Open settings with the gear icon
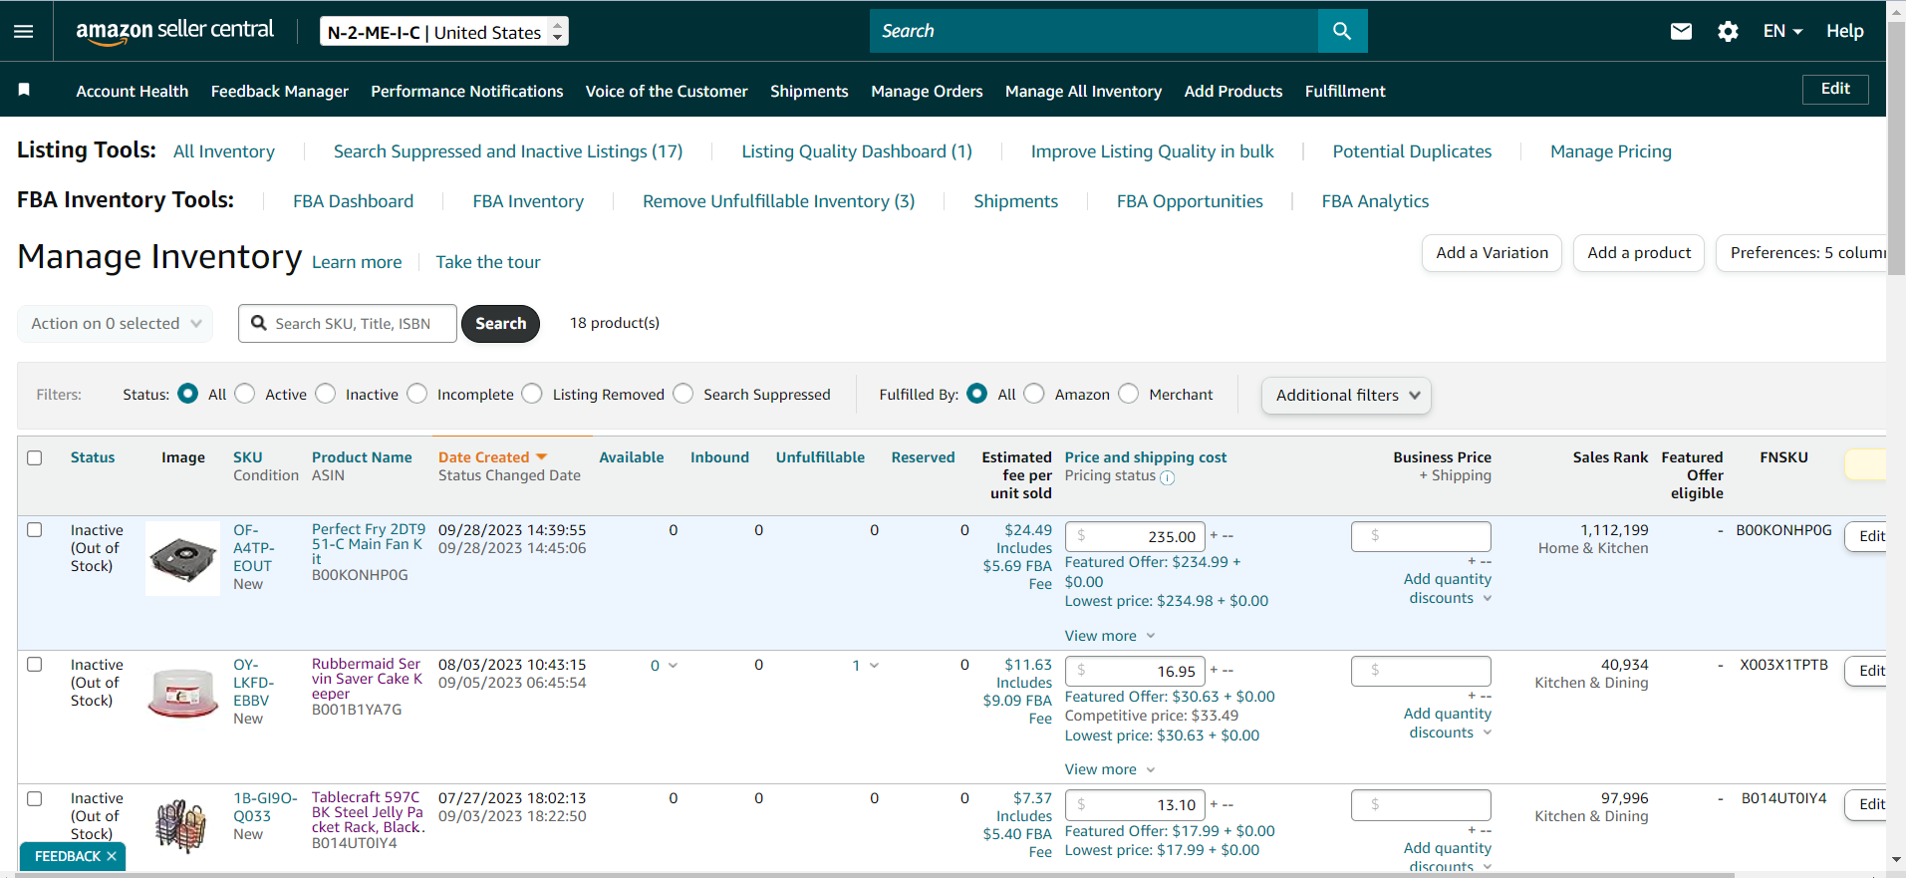 coord(1728,31)
